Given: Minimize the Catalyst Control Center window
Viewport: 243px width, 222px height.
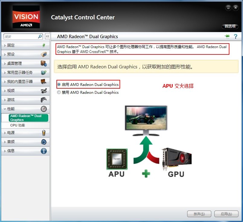Looking at the screenshot, I should (x=228, y=8).
